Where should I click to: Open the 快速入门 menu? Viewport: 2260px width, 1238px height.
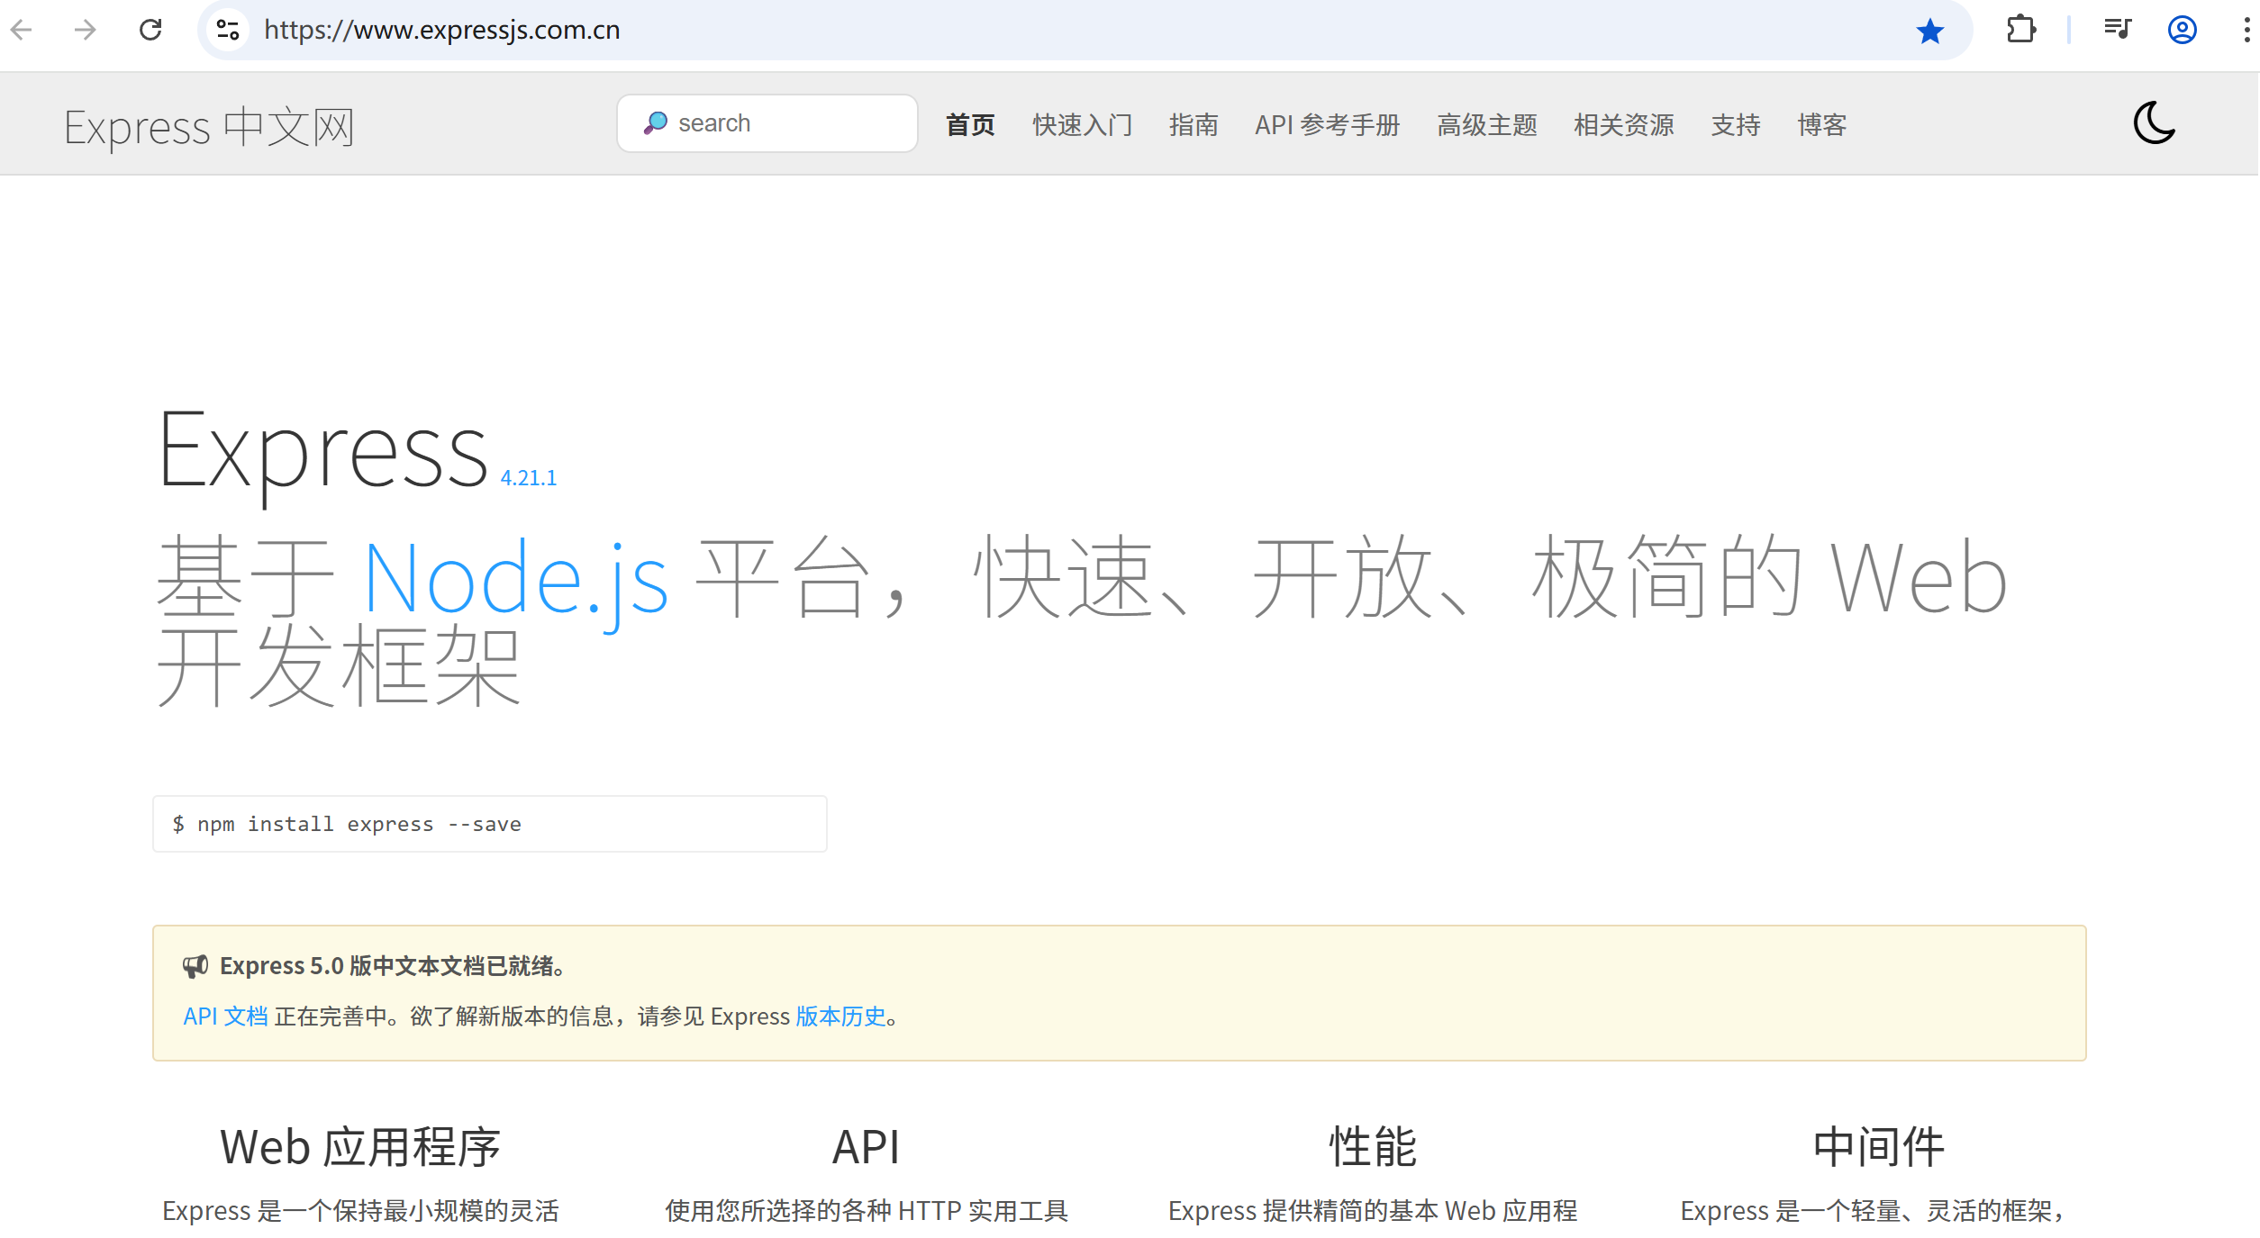(1082, 124)
